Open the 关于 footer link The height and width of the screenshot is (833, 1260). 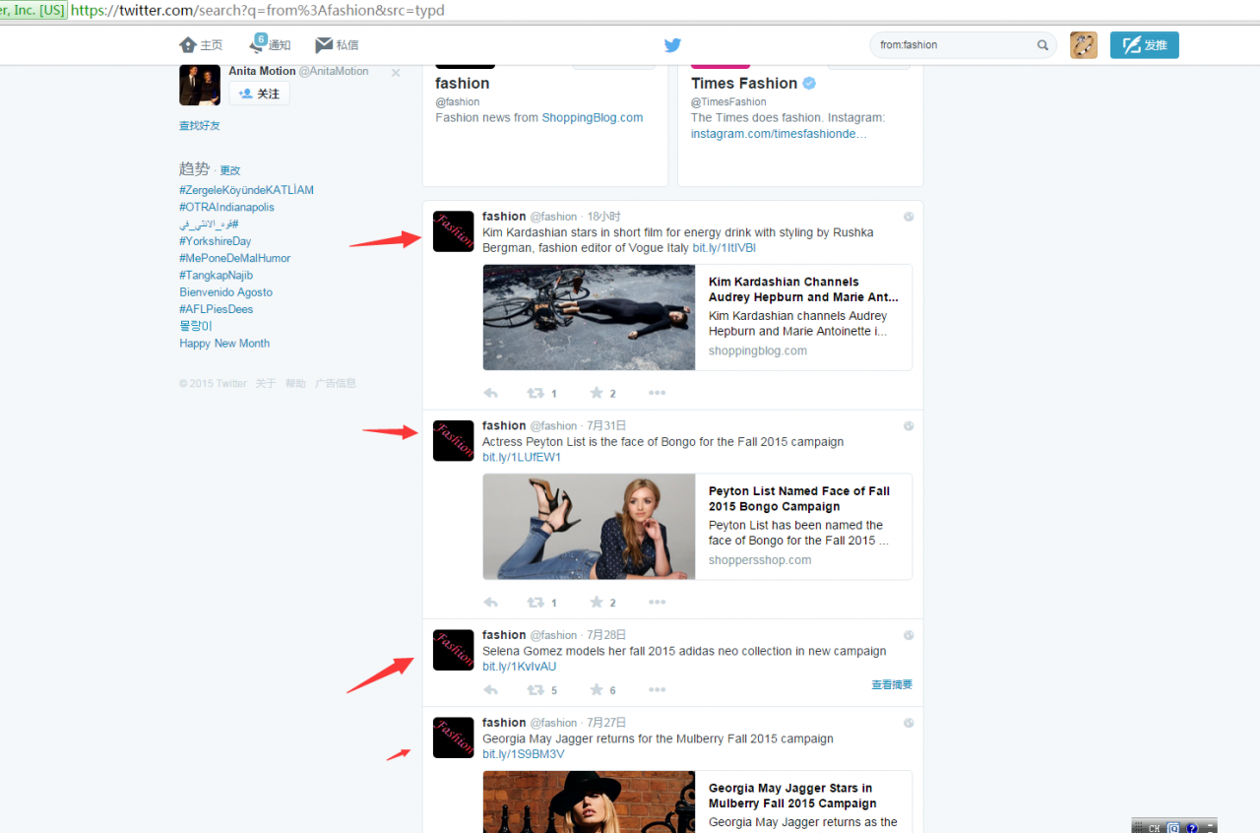266,384
